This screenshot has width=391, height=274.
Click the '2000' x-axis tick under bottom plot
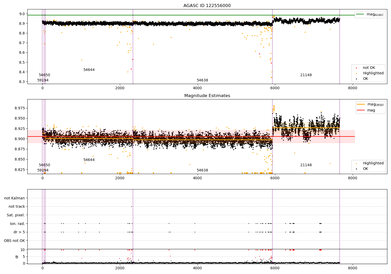pos(120,268)
